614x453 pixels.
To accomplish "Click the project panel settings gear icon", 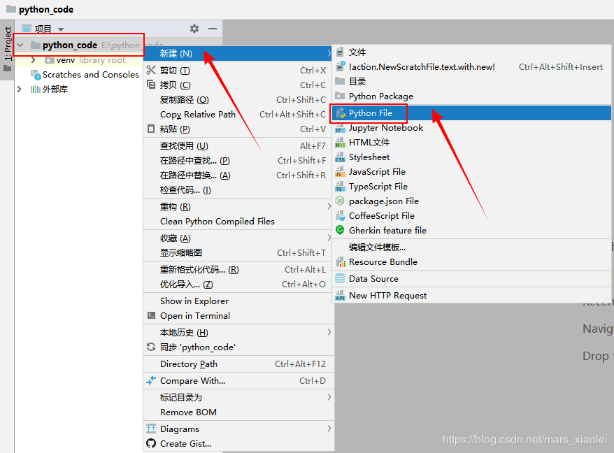I will coord(194,29).
